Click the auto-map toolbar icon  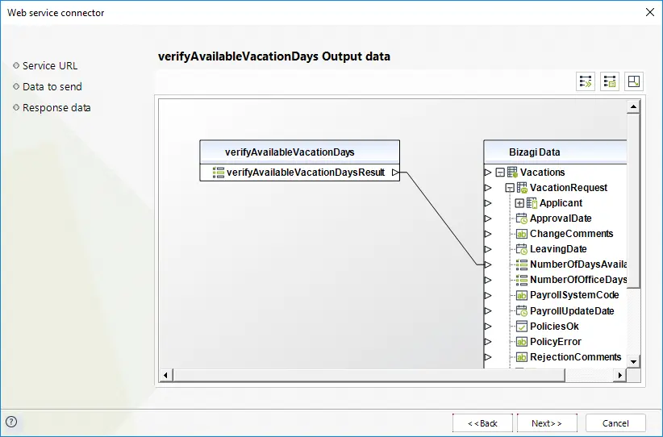[x=586, y=81]
